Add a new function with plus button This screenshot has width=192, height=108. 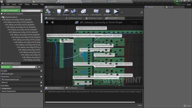click(41, 77)
